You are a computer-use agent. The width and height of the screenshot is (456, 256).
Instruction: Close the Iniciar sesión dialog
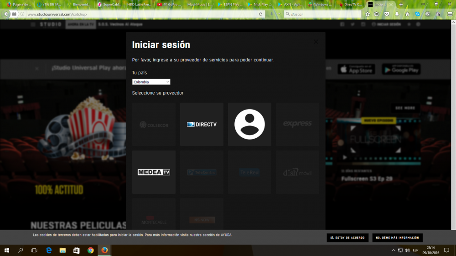click(316, 42)
